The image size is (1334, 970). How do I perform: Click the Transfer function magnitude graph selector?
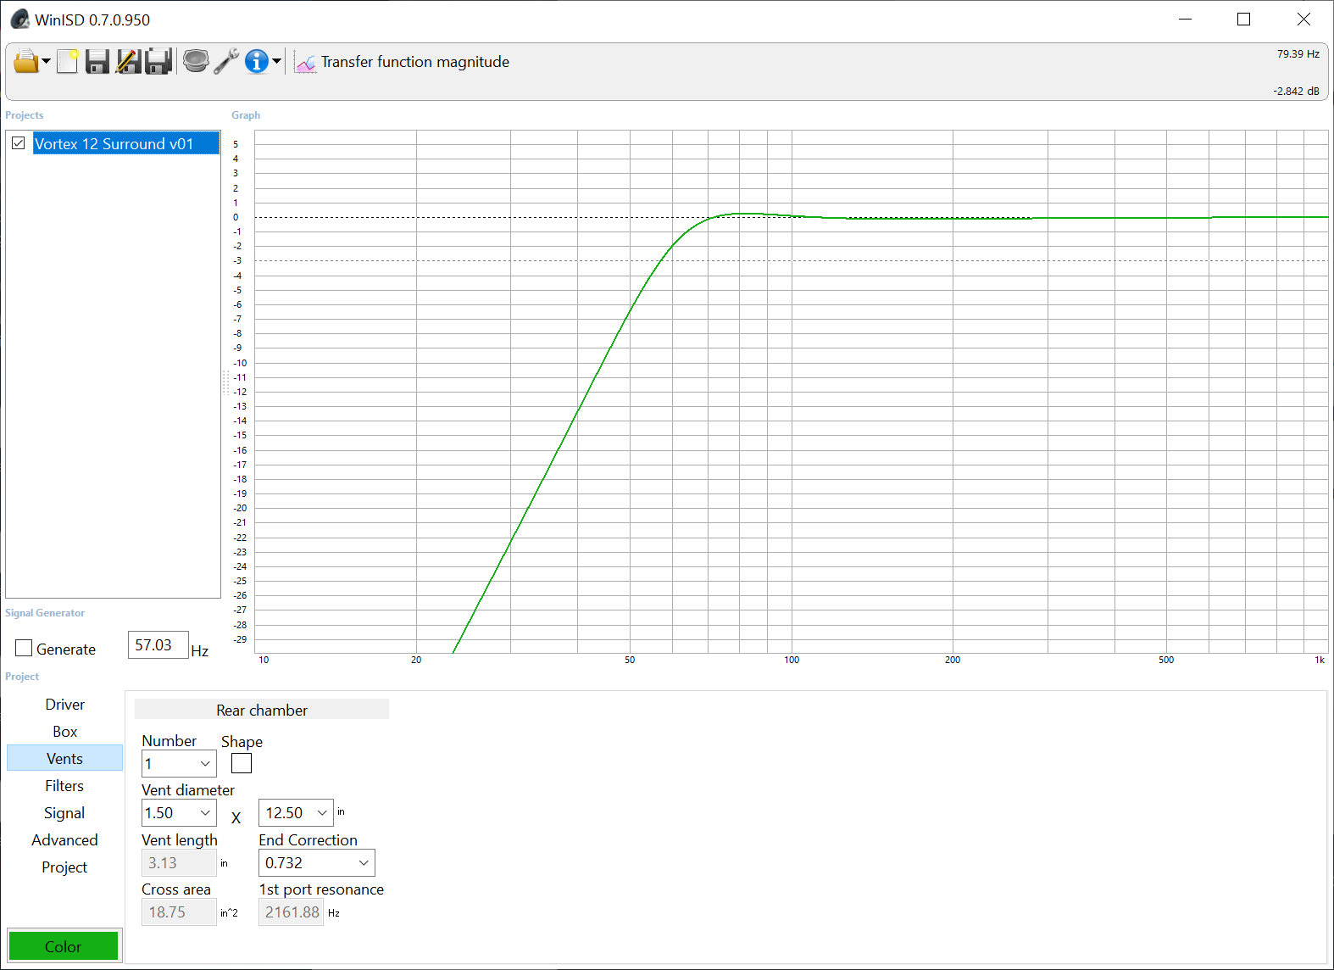pos(403,62)
